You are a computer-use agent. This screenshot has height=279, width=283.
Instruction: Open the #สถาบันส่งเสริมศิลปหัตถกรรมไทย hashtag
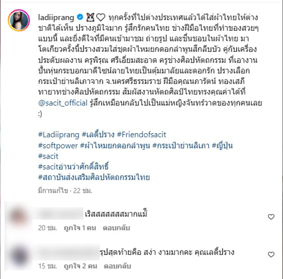pos(94,177)
